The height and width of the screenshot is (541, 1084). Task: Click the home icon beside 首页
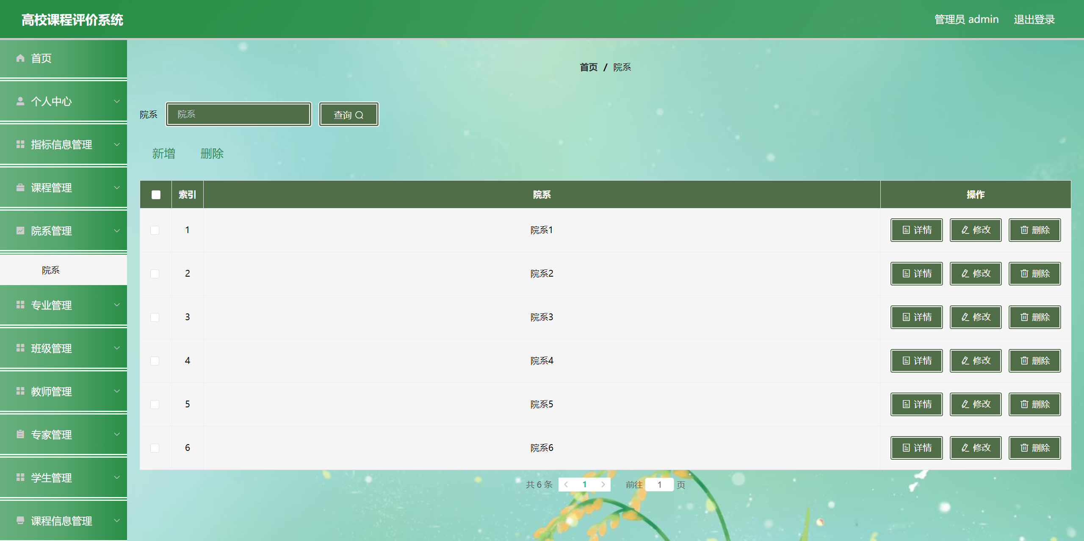[20, 58]
